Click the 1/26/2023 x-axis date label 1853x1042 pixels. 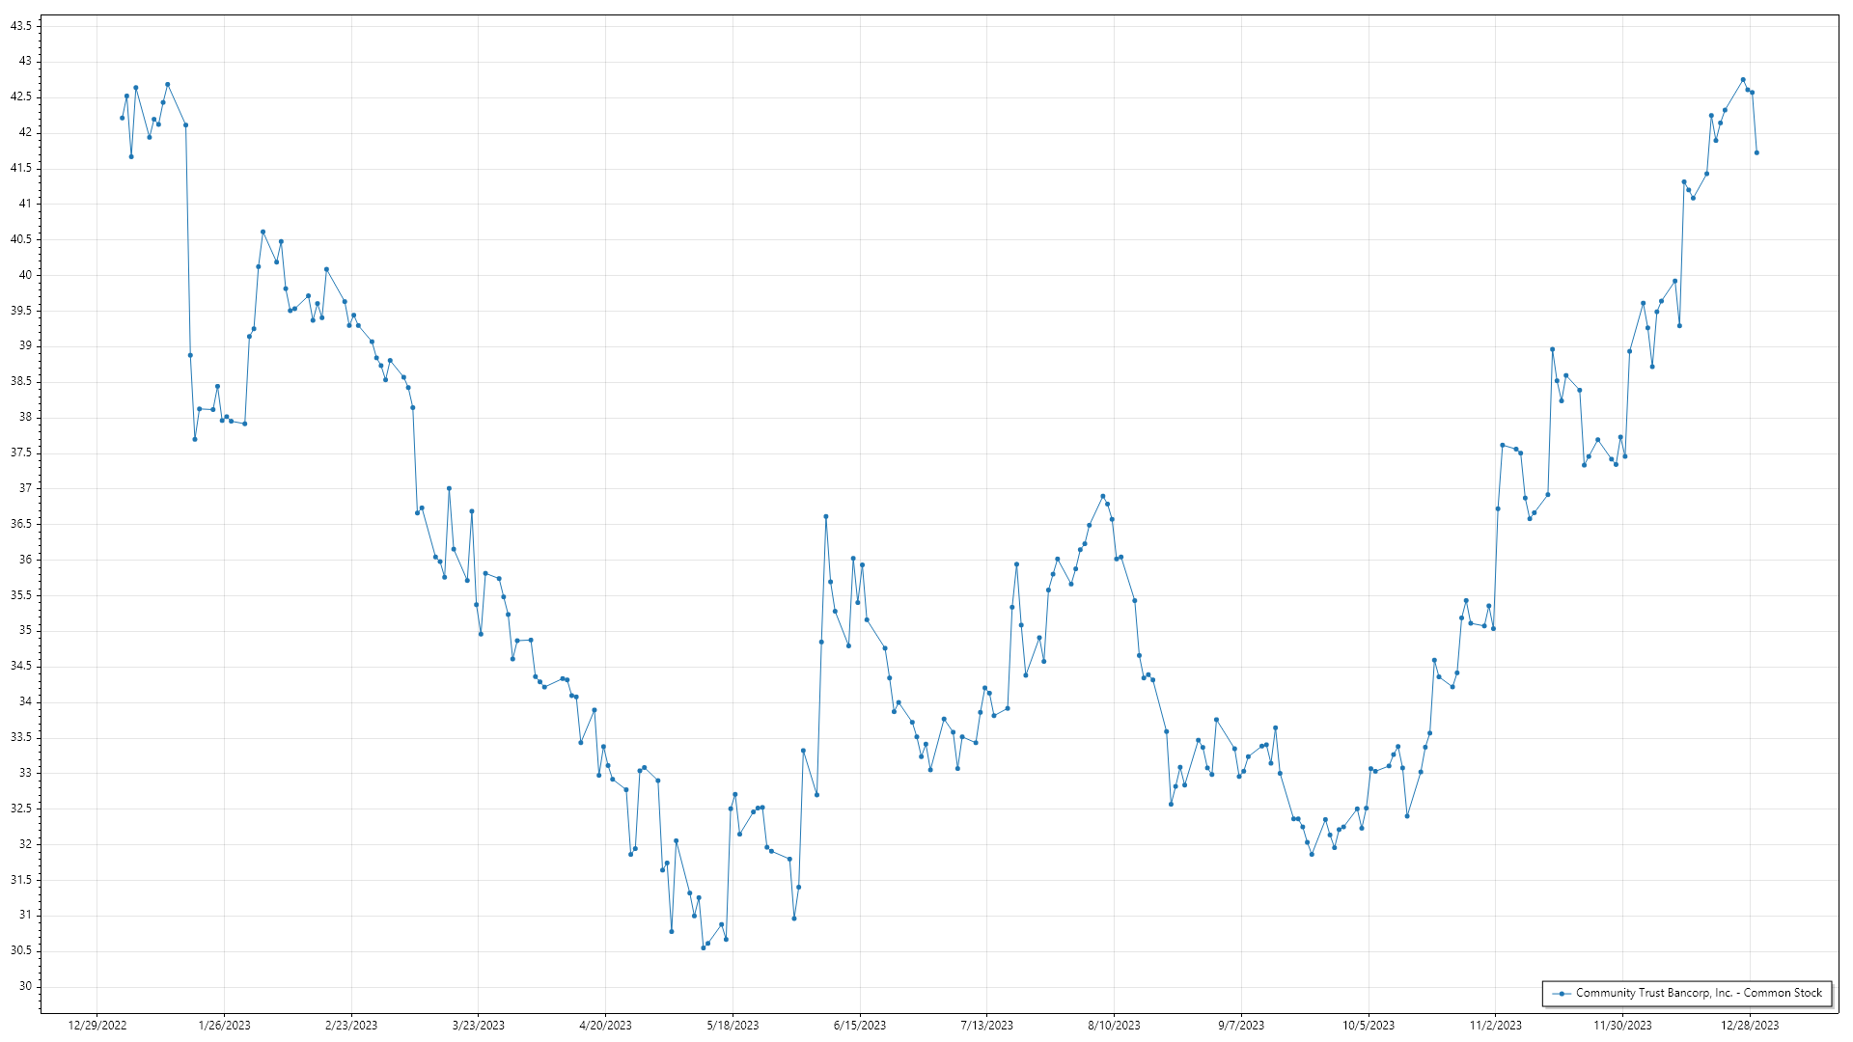pos(224,1025)
